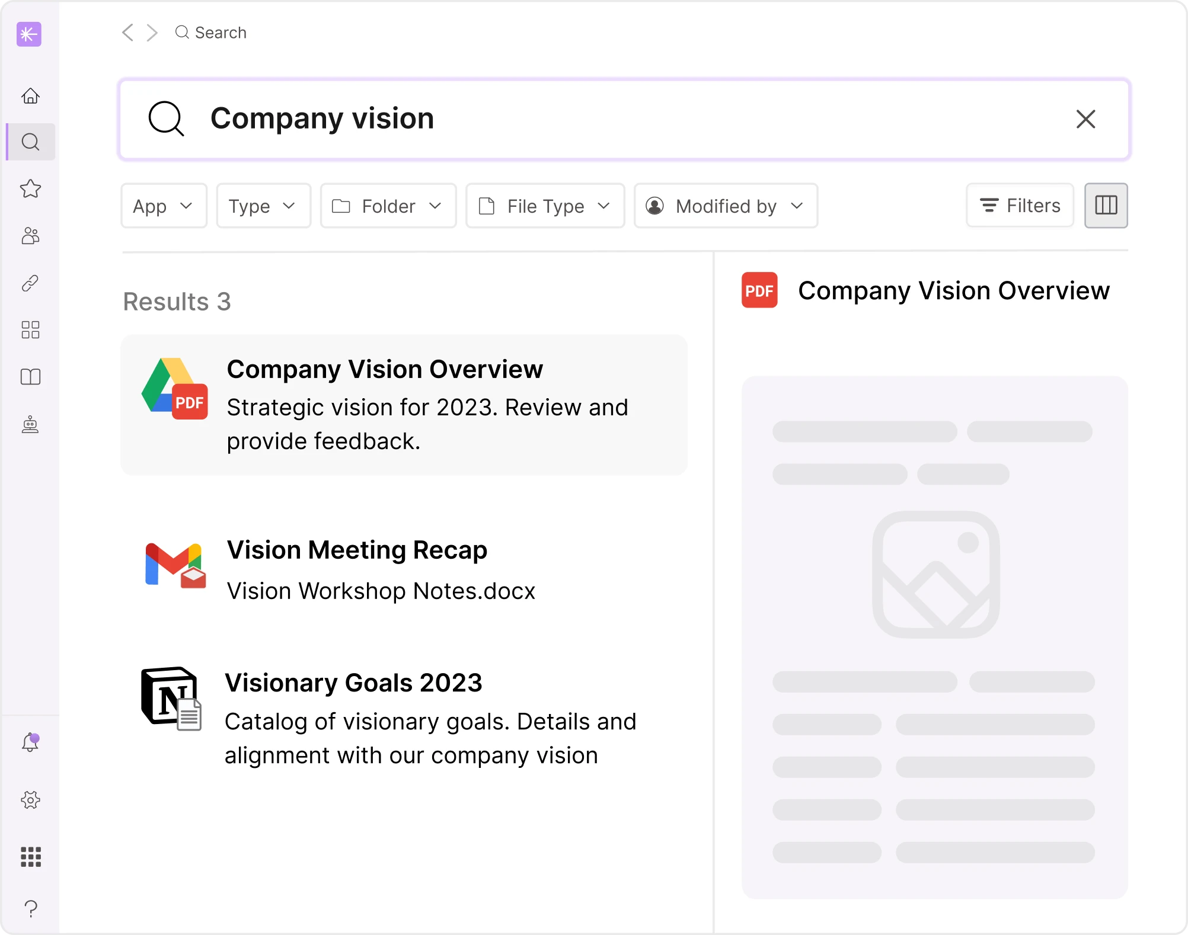1188x935 pixels.
Task: Open the Home icon in sidebar
Action: (30, 96)
